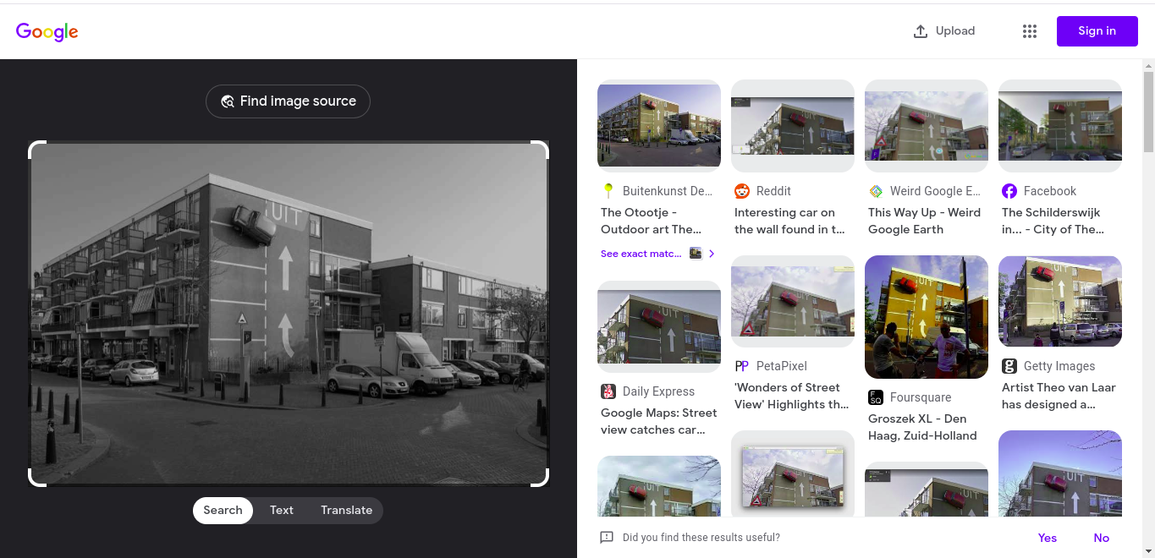Viewport: 1155px width, 558px height.
Task: Answer No to results useful
Action: click(1101, 538)
